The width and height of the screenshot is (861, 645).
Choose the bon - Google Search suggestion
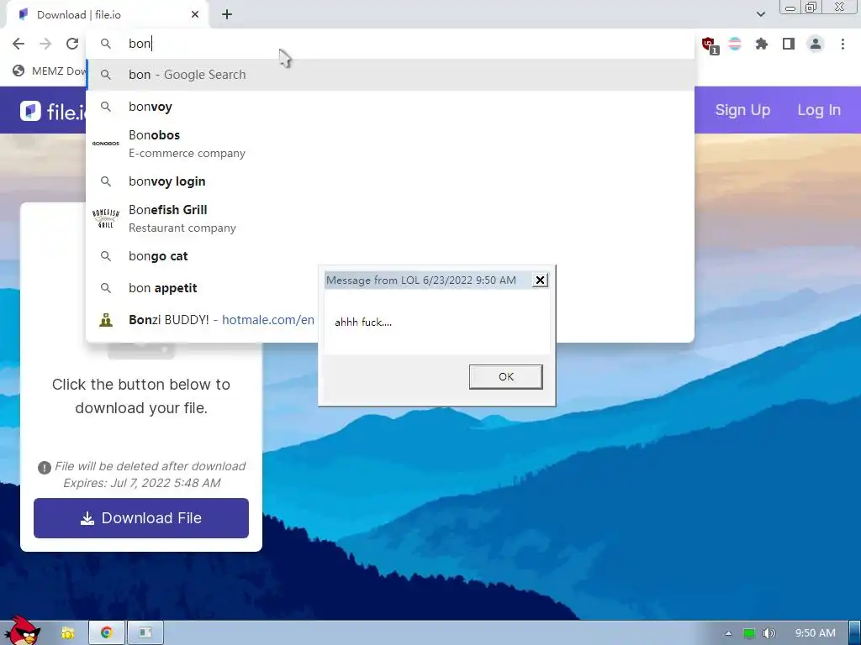point(390,75)
